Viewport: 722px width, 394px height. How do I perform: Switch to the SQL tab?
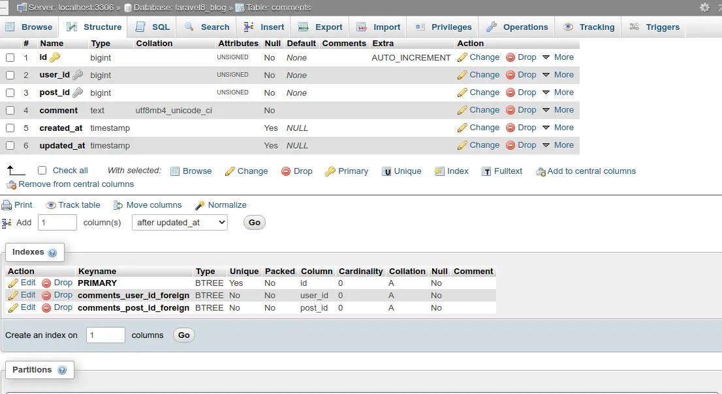[153, 27]
